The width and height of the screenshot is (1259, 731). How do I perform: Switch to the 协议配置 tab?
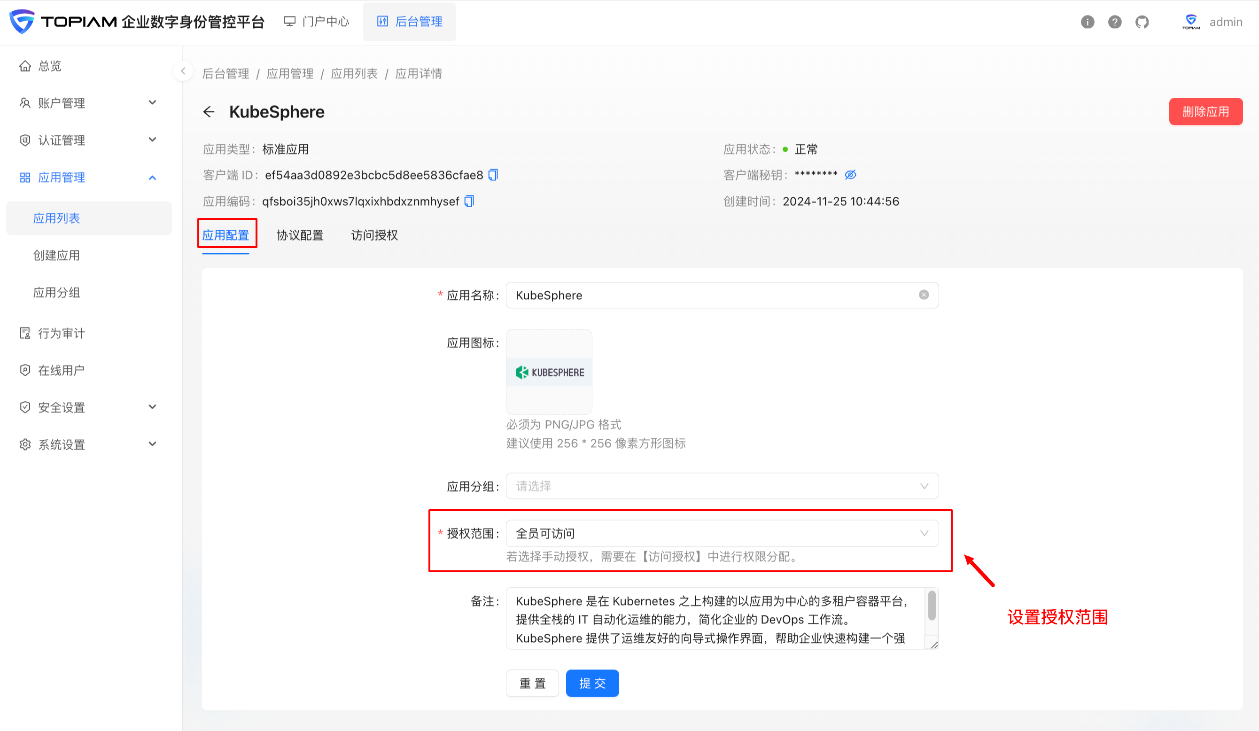pos(300,235)
